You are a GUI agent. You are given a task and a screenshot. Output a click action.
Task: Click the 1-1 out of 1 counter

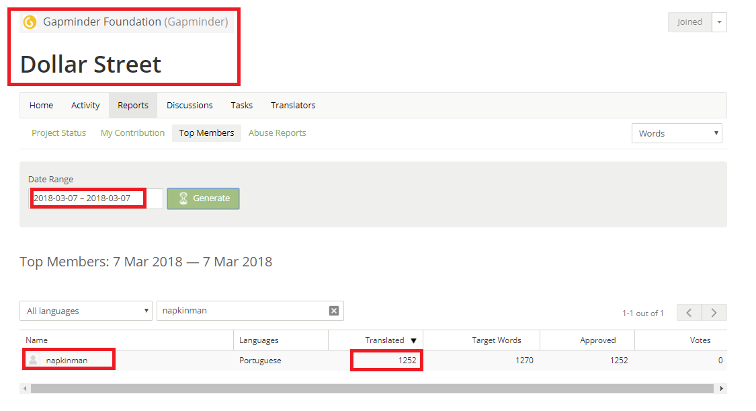[642, 313]
